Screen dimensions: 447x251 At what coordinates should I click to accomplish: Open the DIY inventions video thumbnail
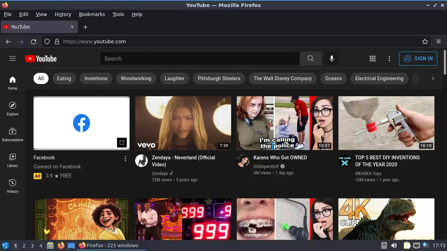386,123
